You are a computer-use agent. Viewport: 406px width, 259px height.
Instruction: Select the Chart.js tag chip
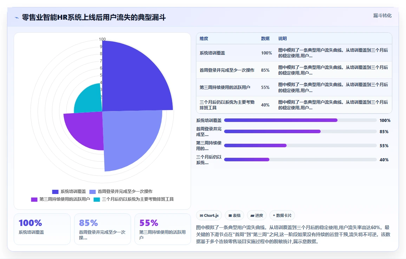click(x=209, y=215)
